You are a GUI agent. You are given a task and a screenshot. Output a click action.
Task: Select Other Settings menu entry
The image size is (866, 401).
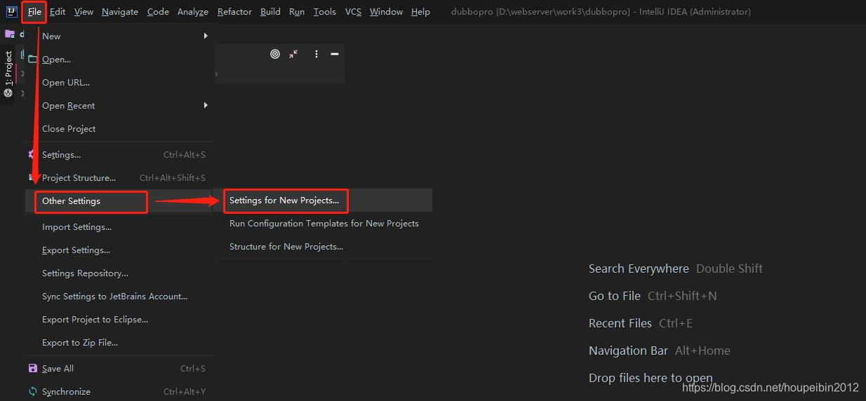click(x=119, y=201)
